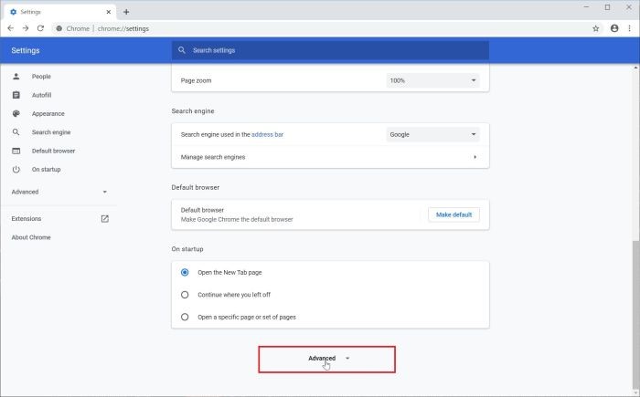This screenshot has width=640, height=397.
Task: Bookmark this page with the star icon
Action: pos(595,28)
